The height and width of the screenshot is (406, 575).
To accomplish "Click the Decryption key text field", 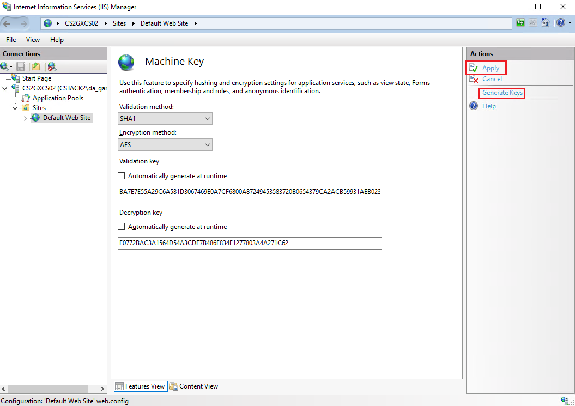I will coord(250,243).
